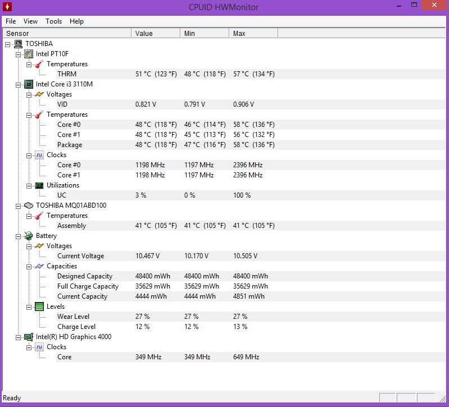Screen dimensions: 449x407
Task: Click the Min column header
Action: click(x=205, y=33)
